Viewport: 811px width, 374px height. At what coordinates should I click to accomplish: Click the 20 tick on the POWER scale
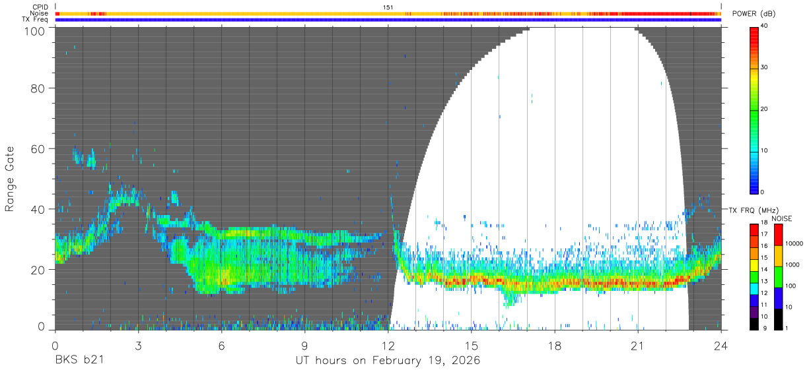(764, 109)
